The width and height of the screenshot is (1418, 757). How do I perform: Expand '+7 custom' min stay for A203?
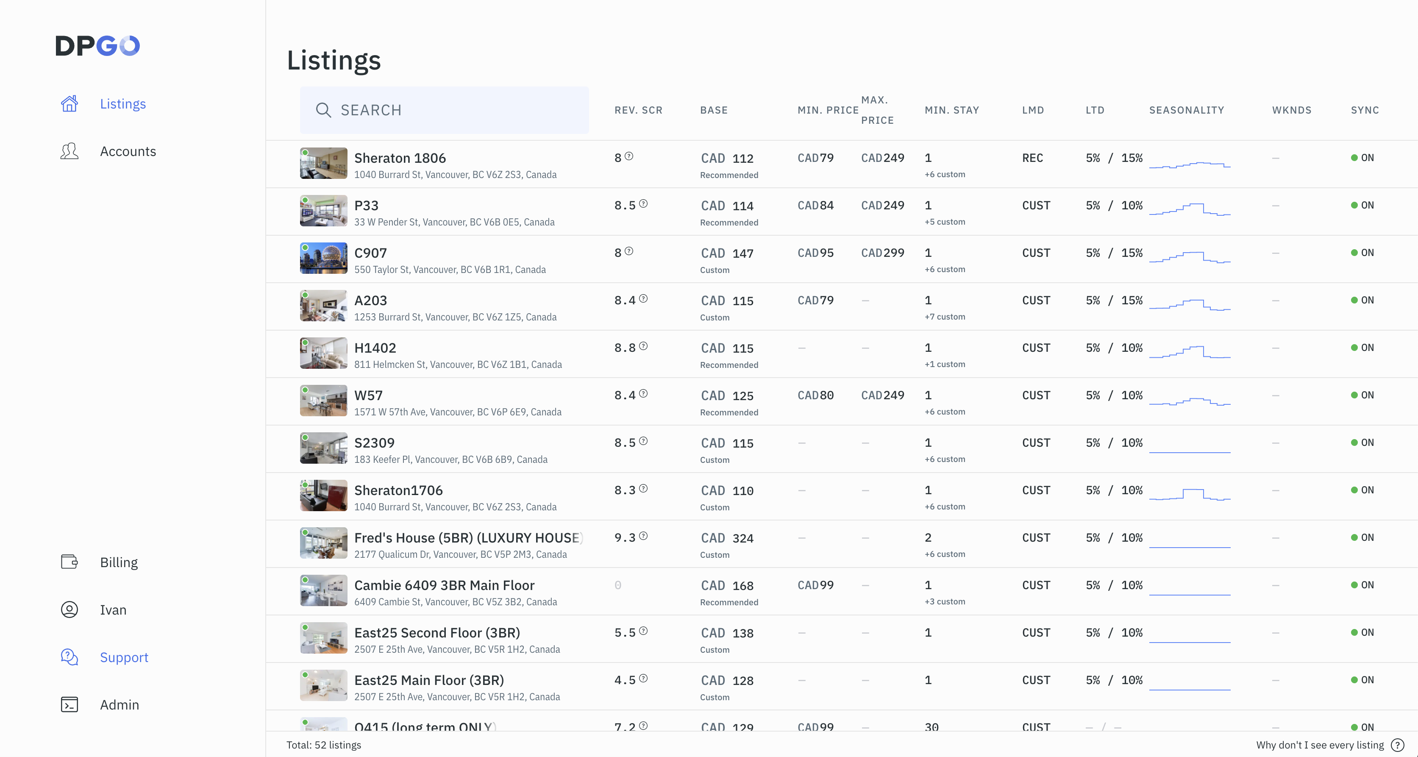pyautogui.click(x=945, y=317)
